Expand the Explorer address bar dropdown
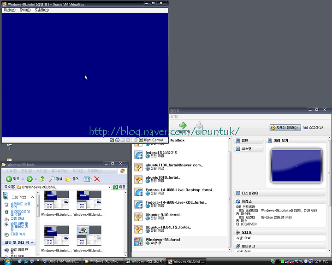 [109, 187]
